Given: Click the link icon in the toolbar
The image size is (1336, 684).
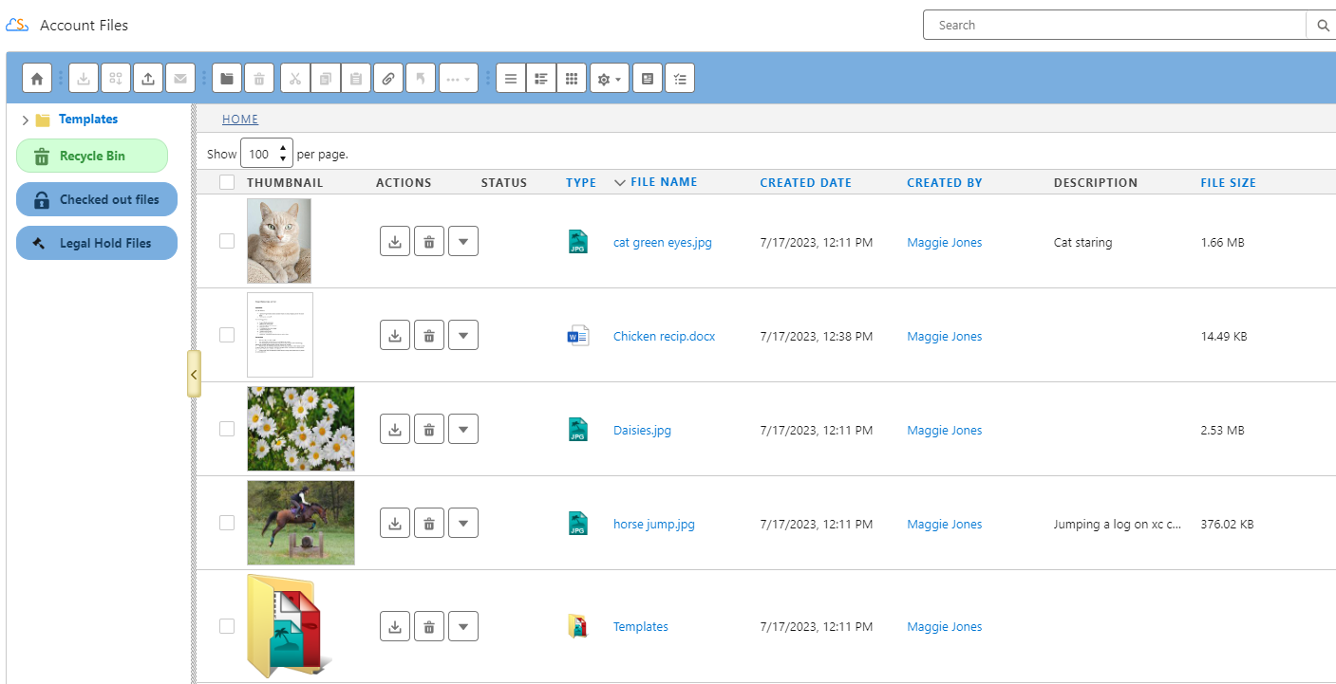Looking at the screenshot, I should coord(387,79).
